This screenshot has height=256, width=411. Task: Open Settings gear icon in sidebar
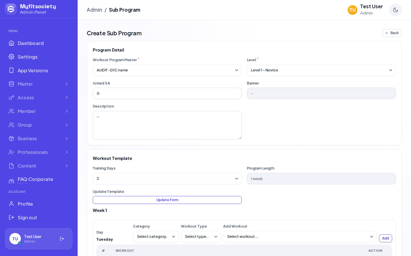11,57
